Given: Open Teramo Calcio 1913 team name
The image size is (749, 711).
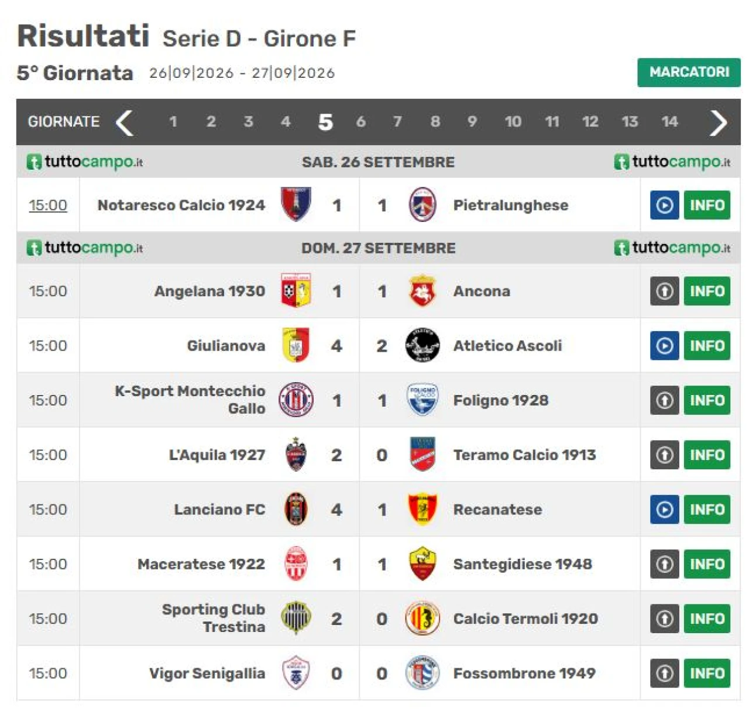Looking at the screenshot, I should click(524, 455).
